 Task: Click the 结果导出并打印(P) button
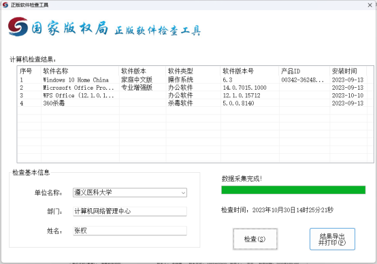pos(332,240)
